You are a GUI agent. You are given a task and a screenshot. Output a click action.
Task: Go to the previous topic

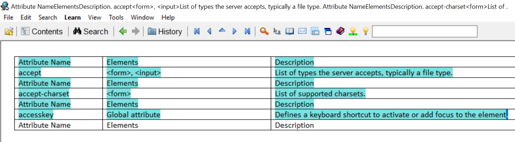tap(209, 31)
